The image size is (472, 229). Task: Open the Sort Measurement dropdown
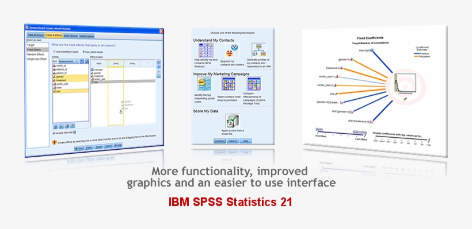[x=68, y=61]
